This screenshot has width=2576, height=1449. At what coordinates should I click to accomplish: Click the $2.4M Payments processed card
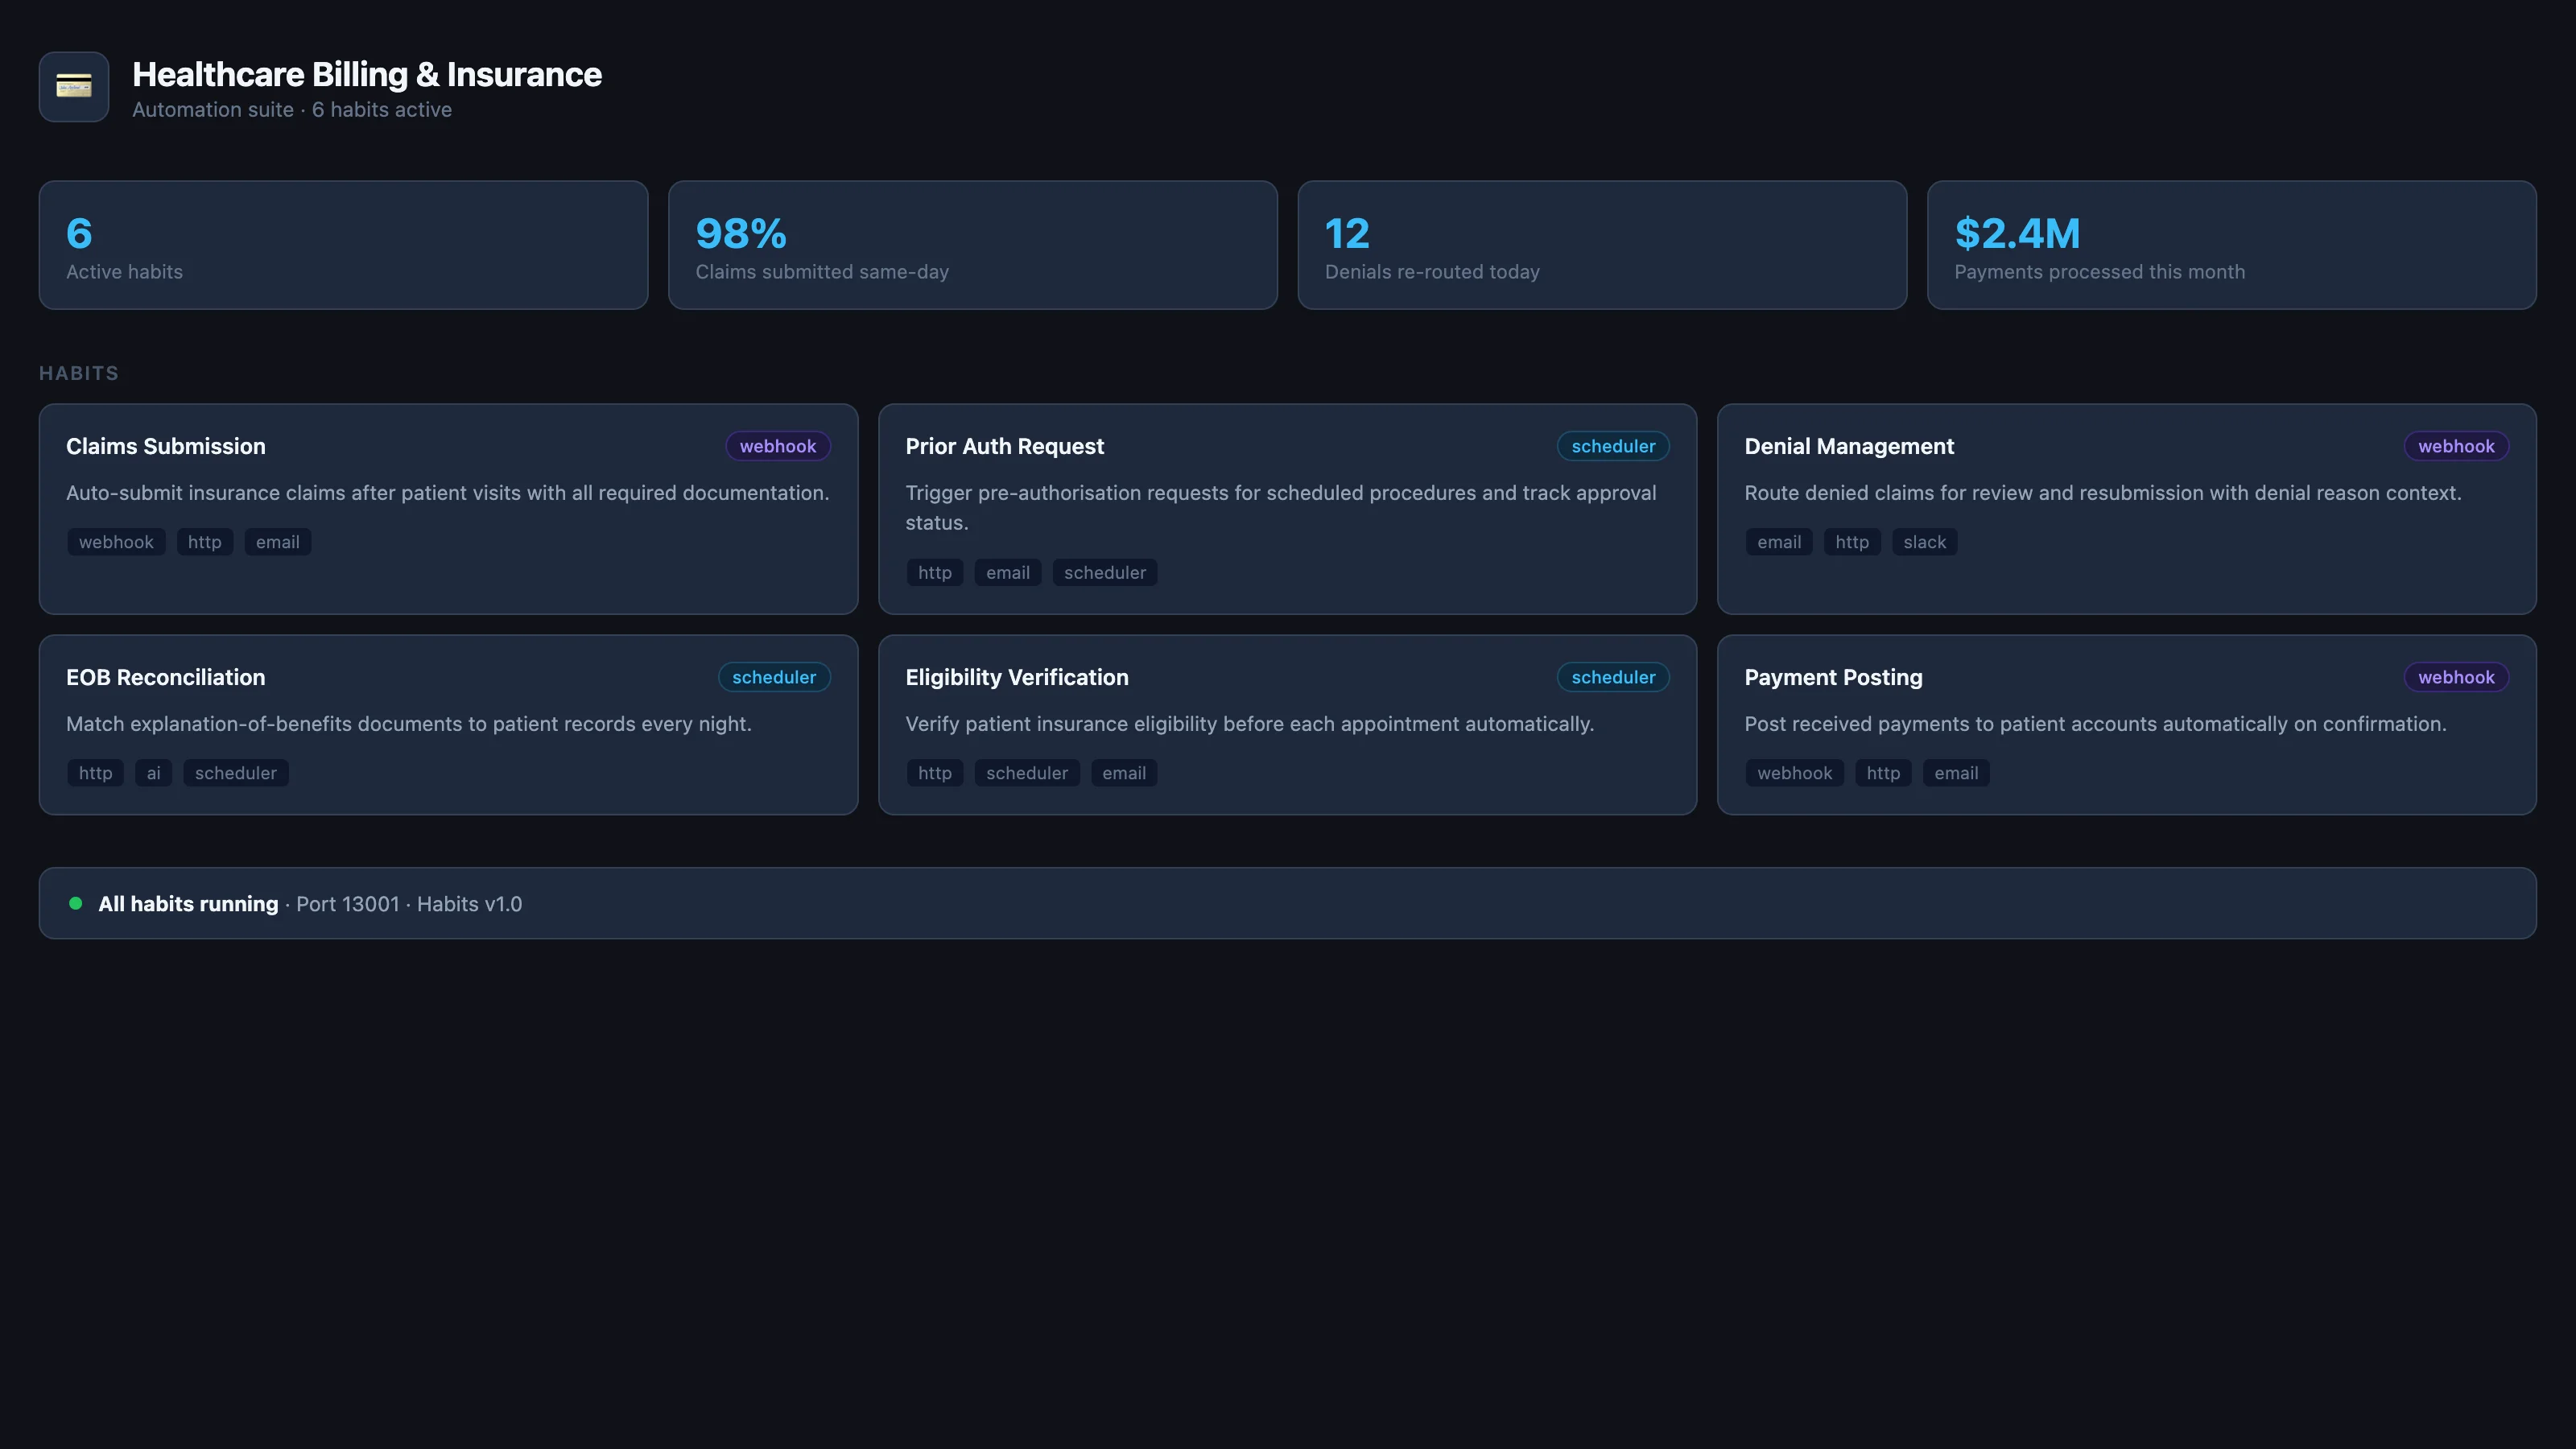click(2232, 245)
